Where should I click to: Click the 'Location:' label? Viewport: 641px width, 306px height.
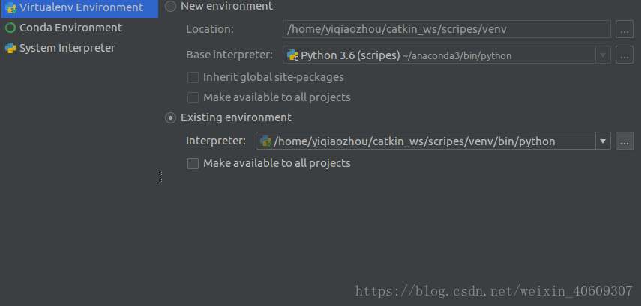point(210,29)
